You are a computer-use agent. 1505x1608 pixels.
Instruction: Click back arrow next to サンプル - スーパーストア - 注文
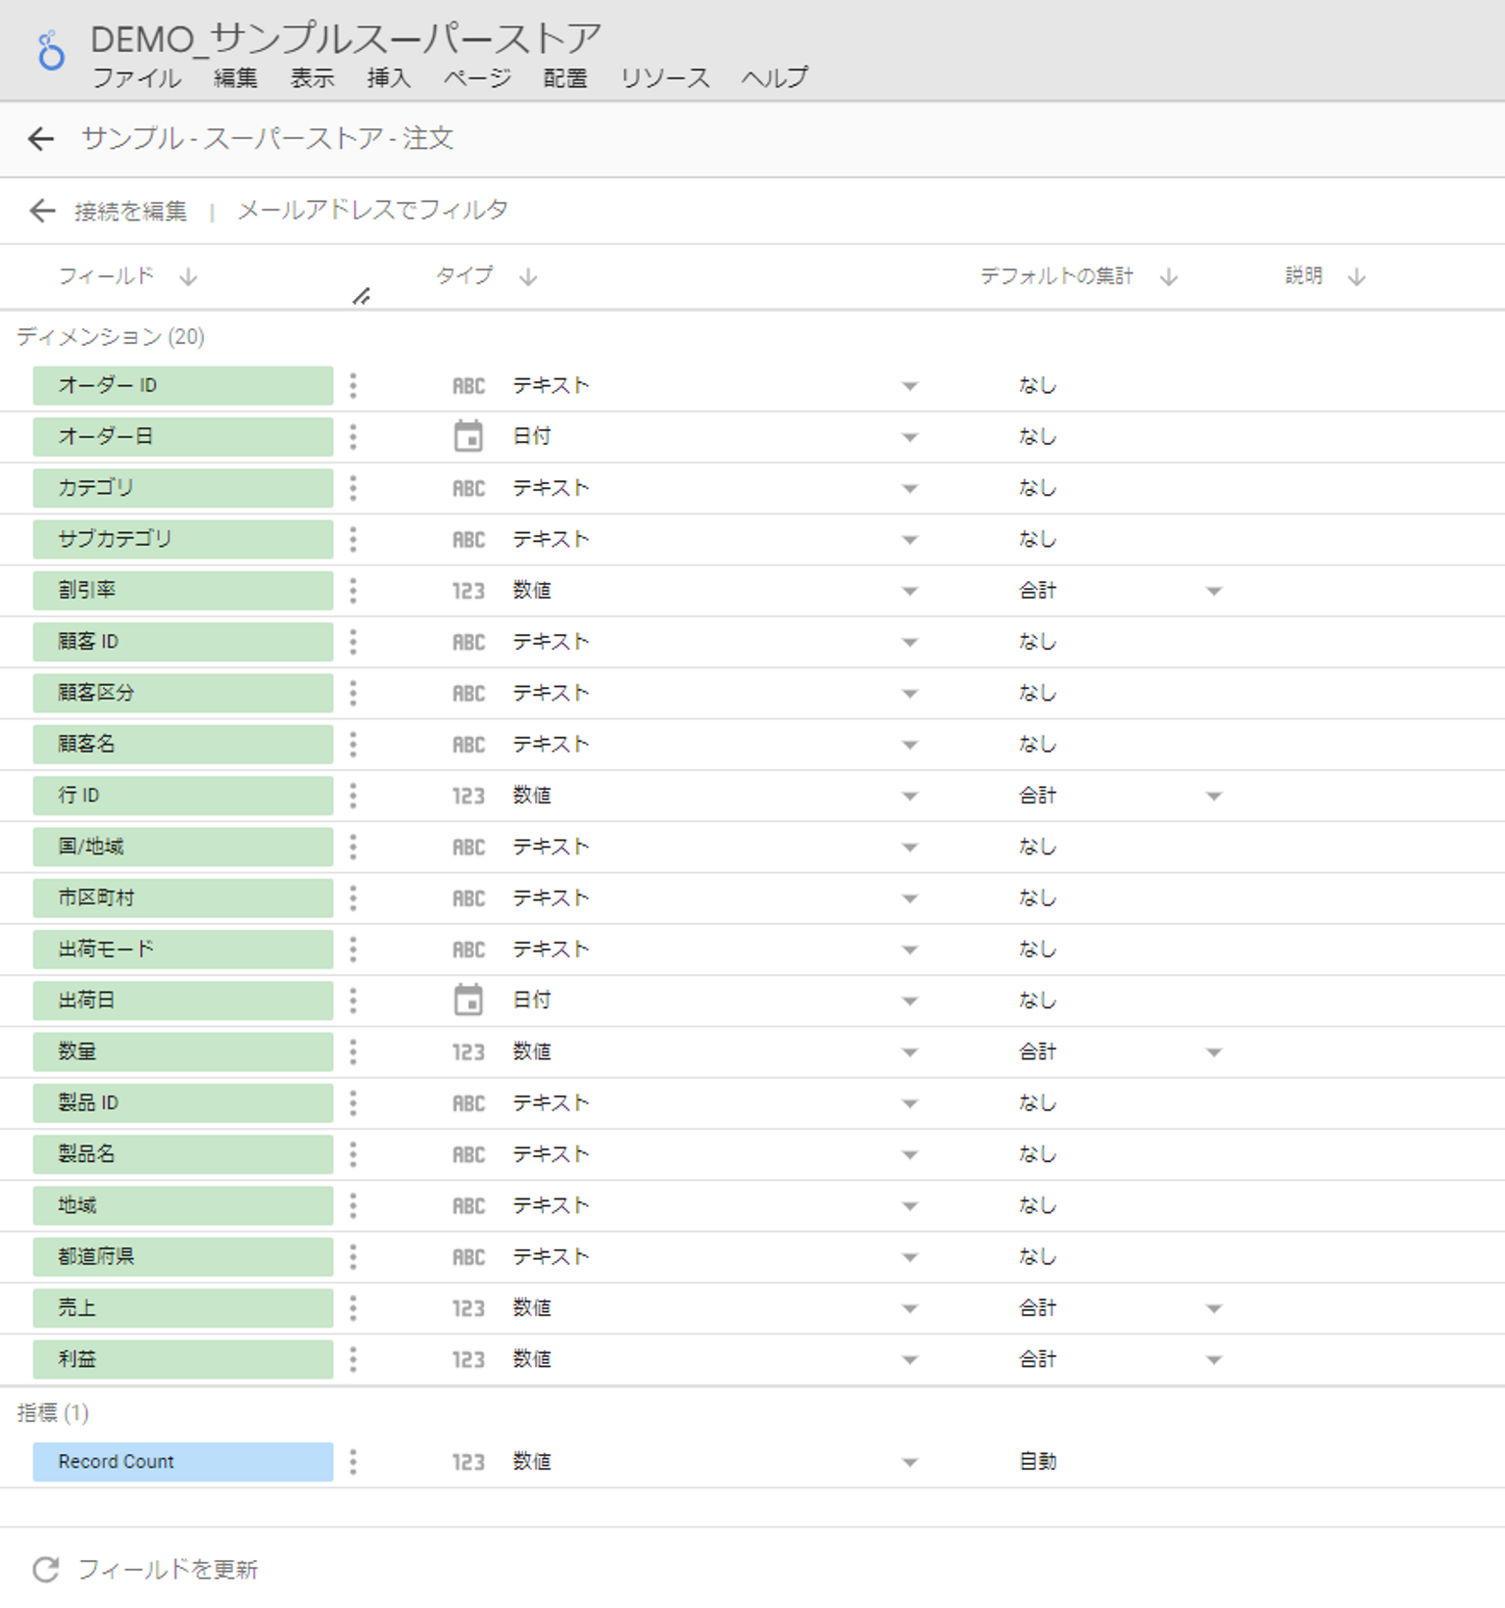41,139
